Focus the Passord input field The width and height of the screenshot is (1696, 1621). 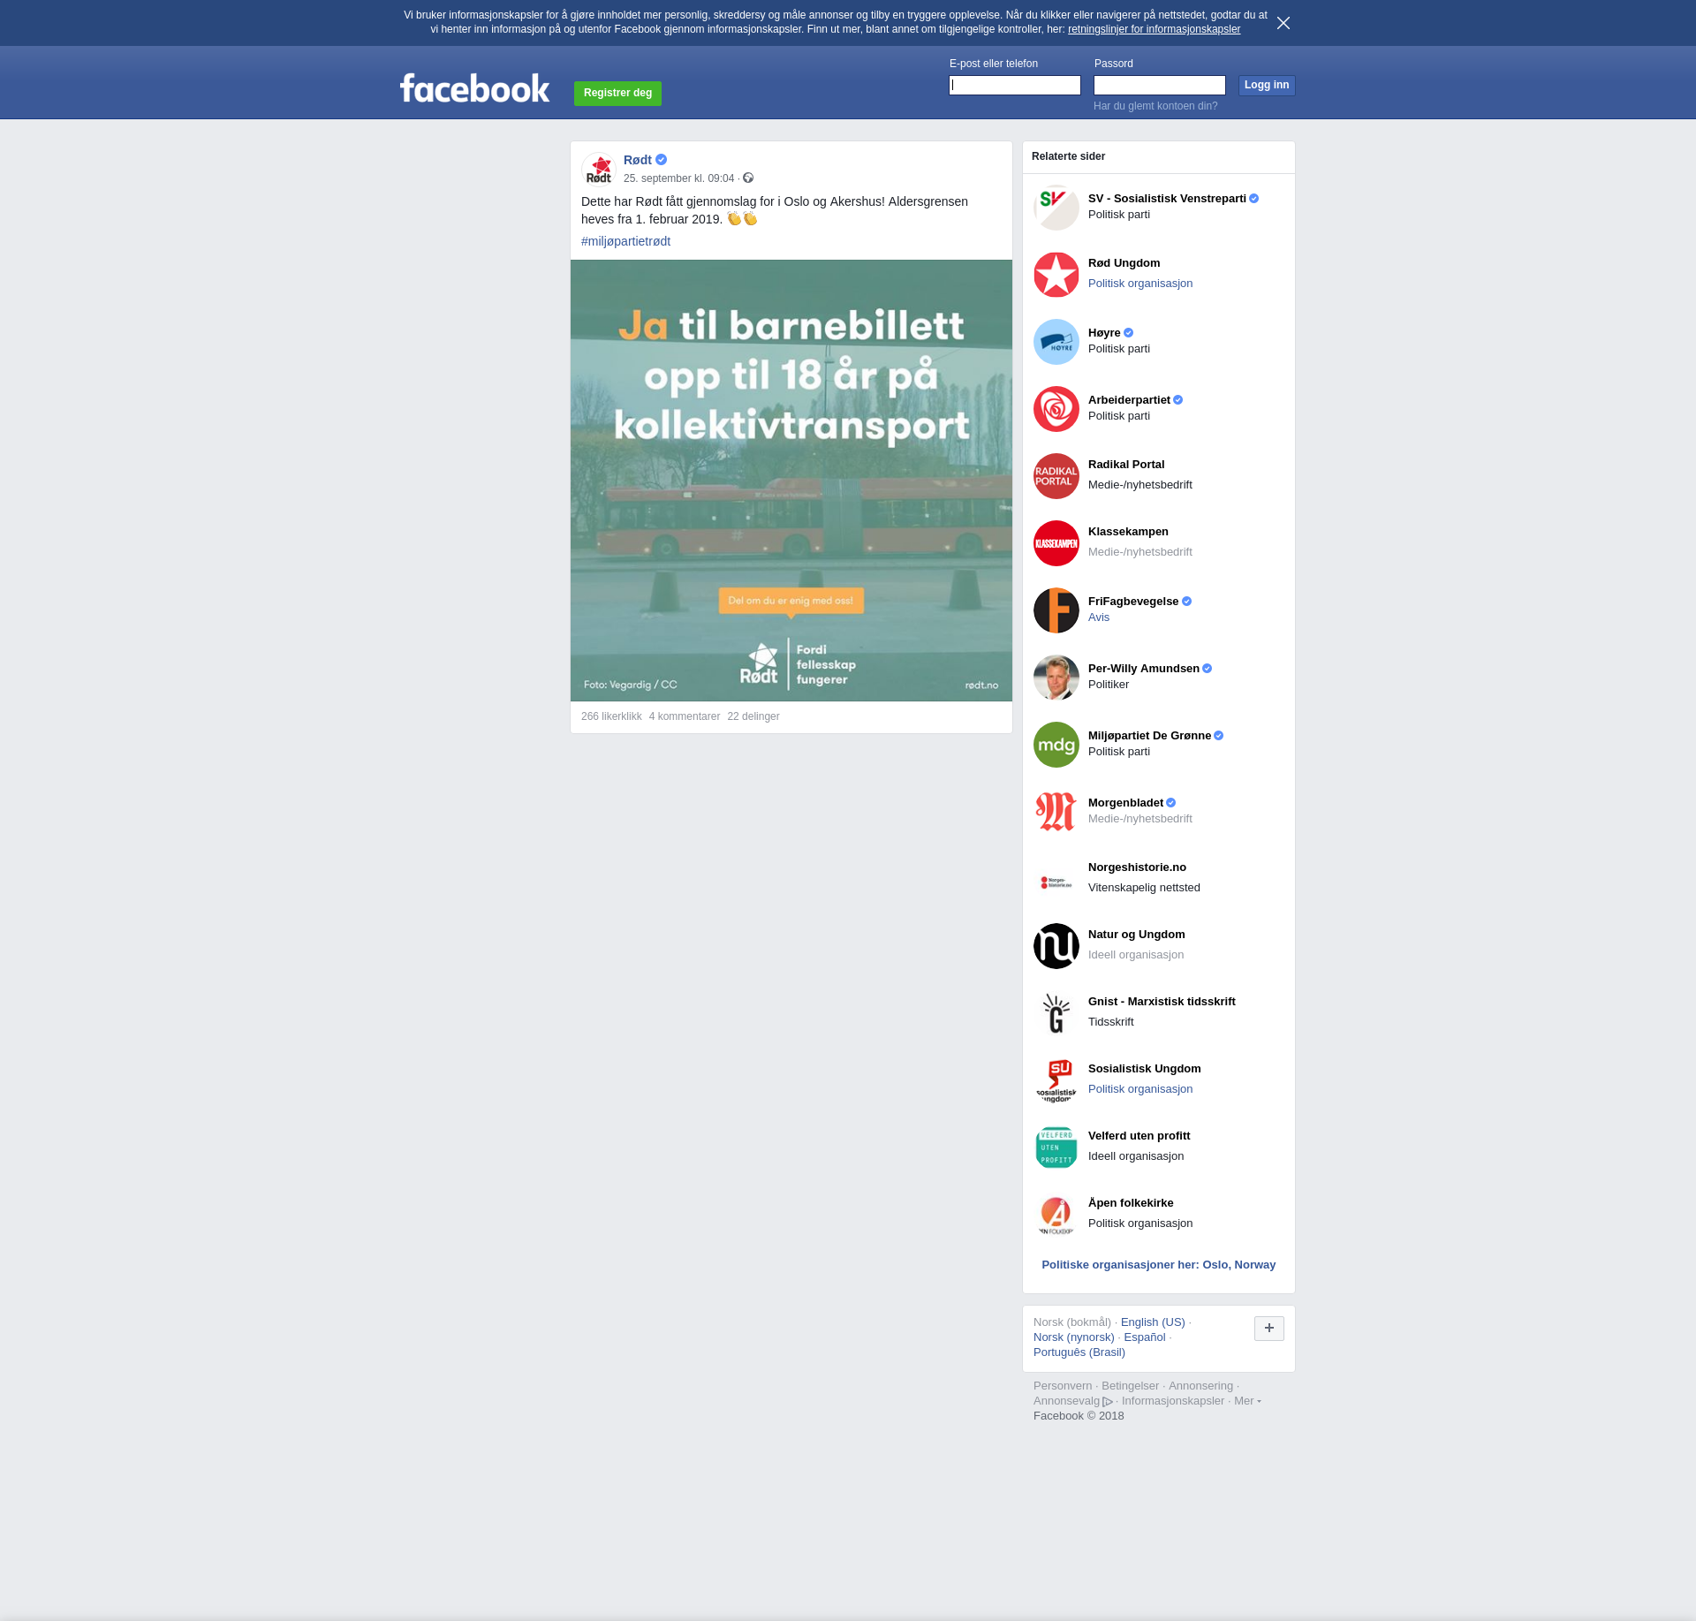(1160, 85)
